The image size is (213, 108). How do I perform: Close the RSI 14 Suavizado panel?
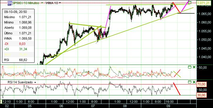(x=194, y=82)
